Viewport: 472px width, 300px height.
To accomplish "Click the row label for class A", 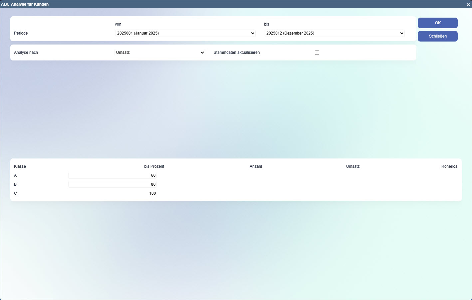I will [15, 175].
